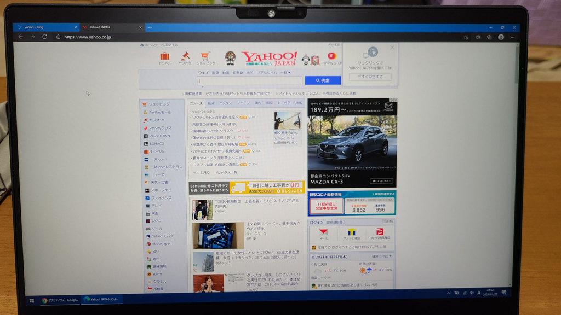Click the taskbar volume icon
The height and width of the screenshot is (315, 561).
coord(472,293)
